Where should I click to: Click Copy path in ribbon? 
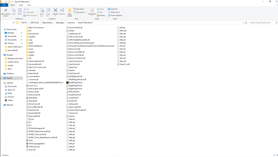pyautogui.click(x=29, y=12)
